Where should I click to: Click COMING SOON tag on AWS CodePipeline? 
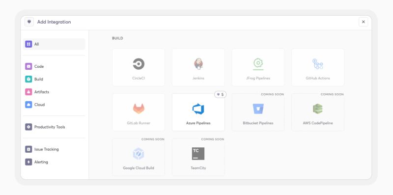[x=332, y=94]
